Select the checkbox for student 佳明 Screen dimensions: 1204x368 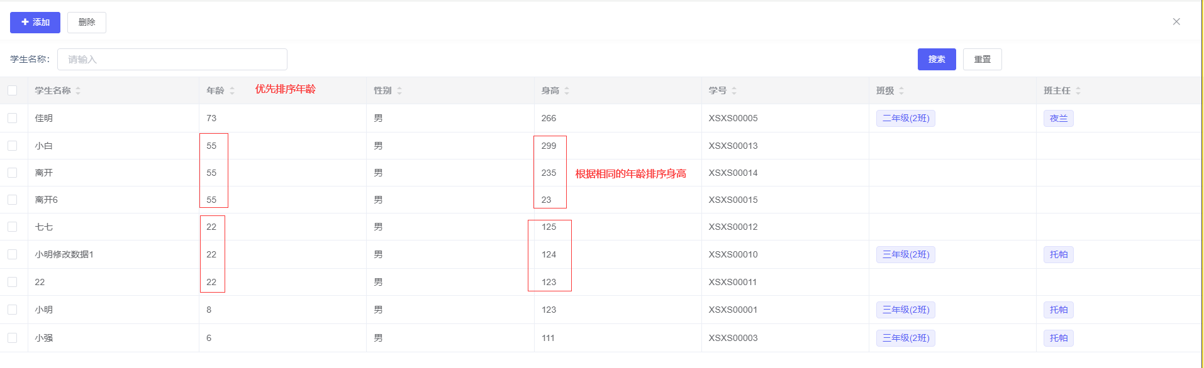[13, 118]
